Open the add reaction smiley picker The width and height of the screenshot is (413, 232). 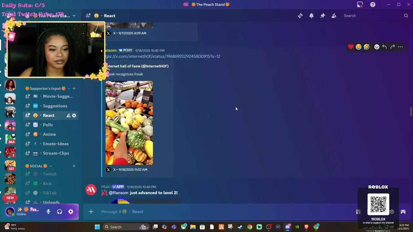click(x=377, y=47)
